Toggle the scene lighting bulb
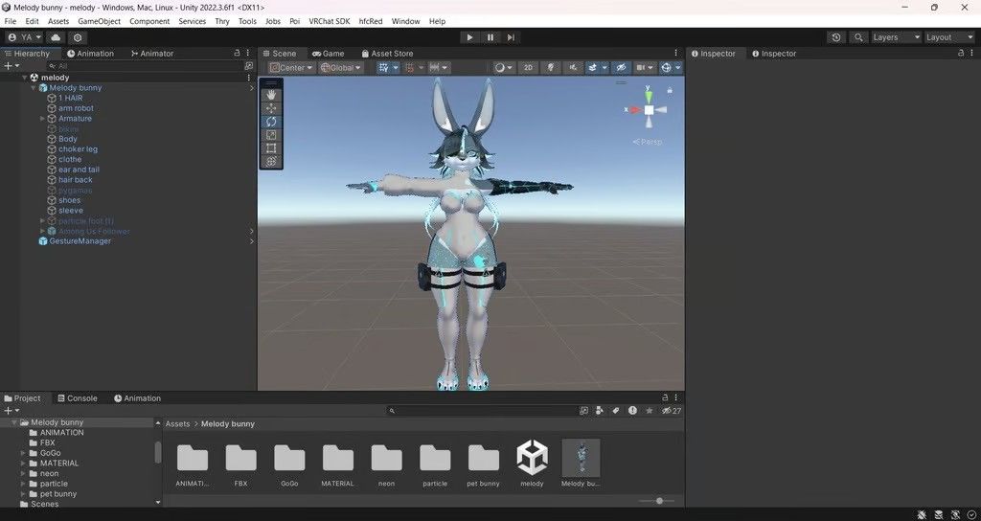The image size is (981, 521). (551, 68)
